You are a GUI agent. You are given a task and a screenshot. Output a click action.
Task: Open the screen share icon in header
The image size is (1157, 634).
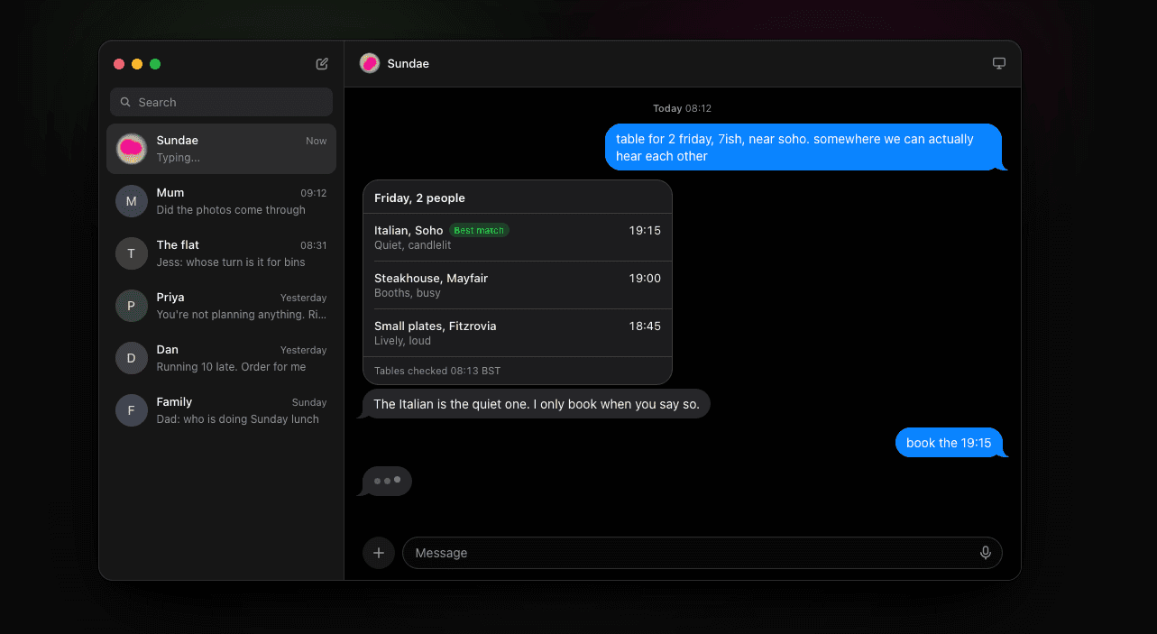[x=999, y=63]
